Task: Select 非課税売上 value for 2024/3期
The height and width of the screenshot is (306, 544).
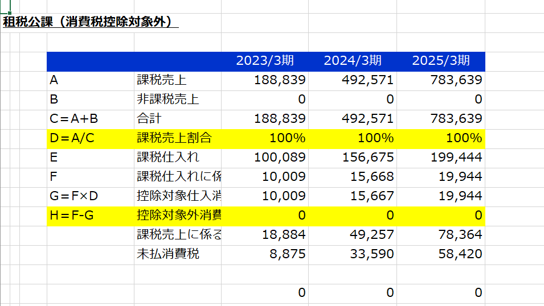Action: pyautogui.click(x=353, y=100)
